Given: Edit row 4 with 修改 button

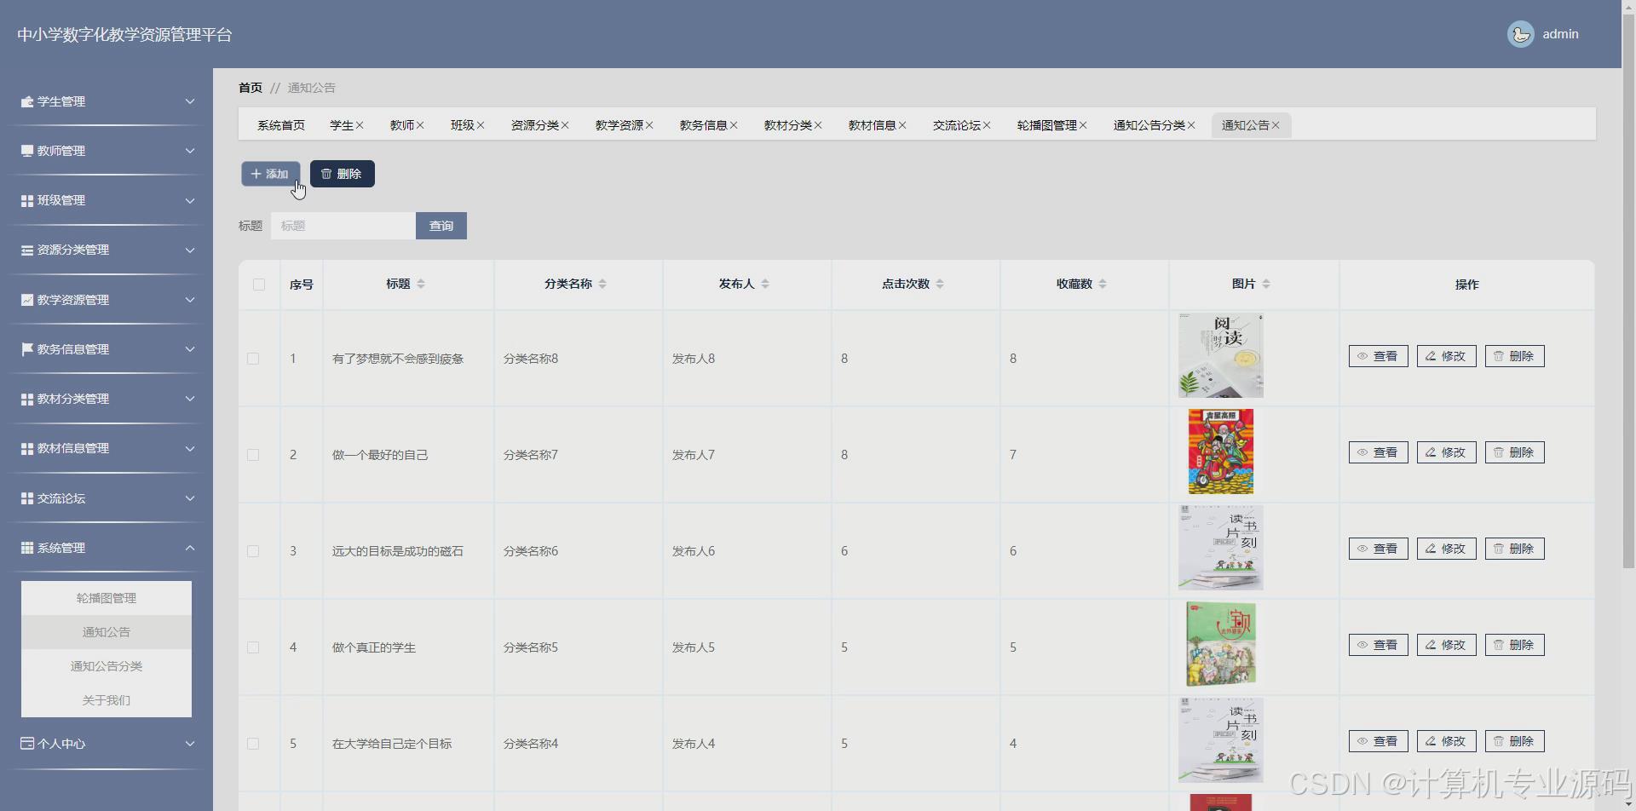Looking at the screenshot, I should point(1447,645).
